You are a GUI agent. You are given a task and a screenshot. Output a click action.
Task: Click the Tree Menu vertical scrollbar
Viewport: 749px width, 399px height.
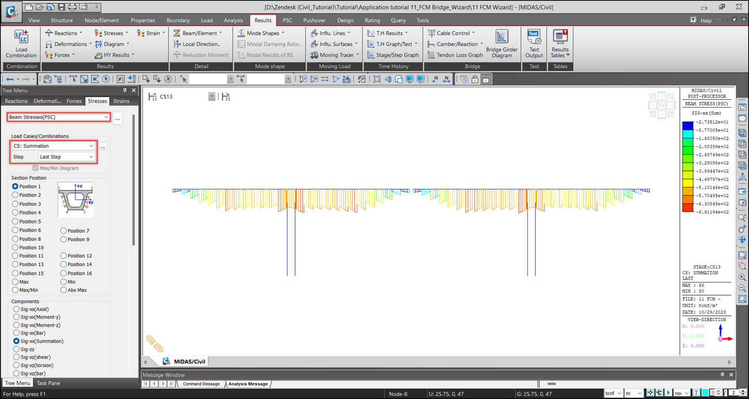pos(134,179)
